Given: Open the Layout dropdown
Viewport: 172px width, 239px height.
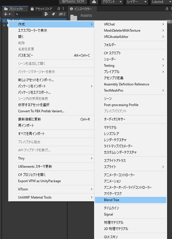Looking at the screenshot, I should 161,2.
